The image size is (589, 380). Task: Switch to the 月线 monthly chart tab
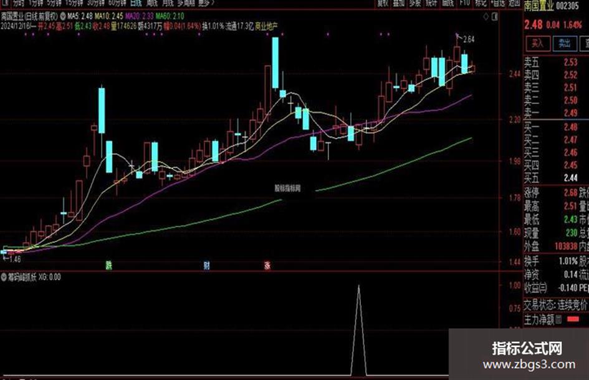(x=168, y=2)
